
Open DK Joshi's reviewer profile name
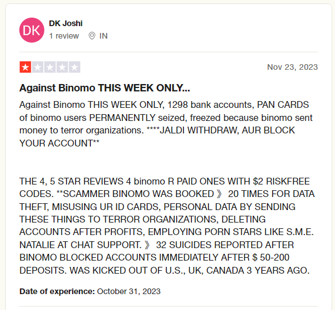tap(66, 23)
